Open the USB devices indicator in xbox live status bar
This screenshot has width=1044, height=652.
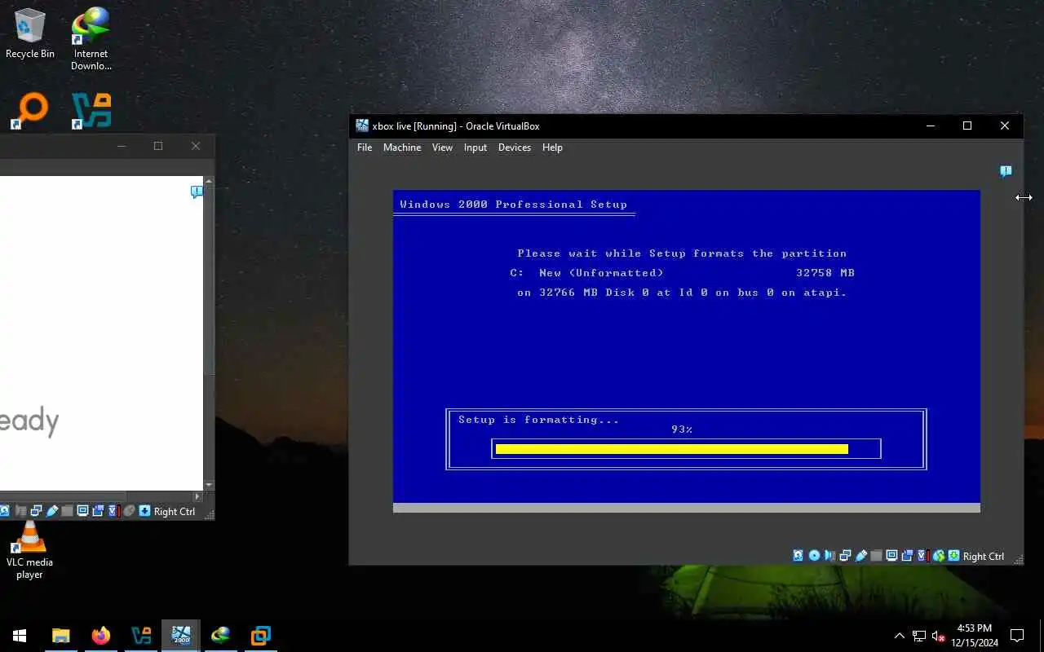[x=861, y=556]
